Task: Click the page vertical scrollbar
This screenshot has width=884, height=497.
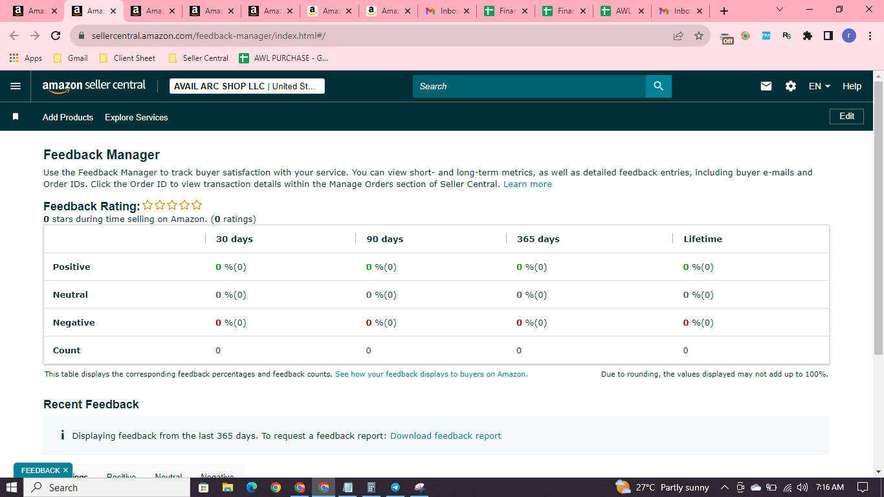Action: click(x=878, y=214)
